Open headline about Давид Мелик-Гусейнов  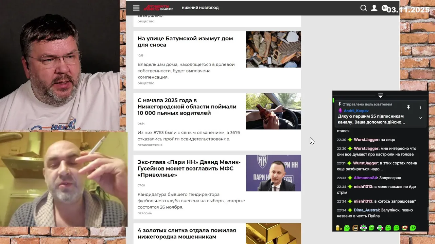pyautogui.click(x=189, y=168)
